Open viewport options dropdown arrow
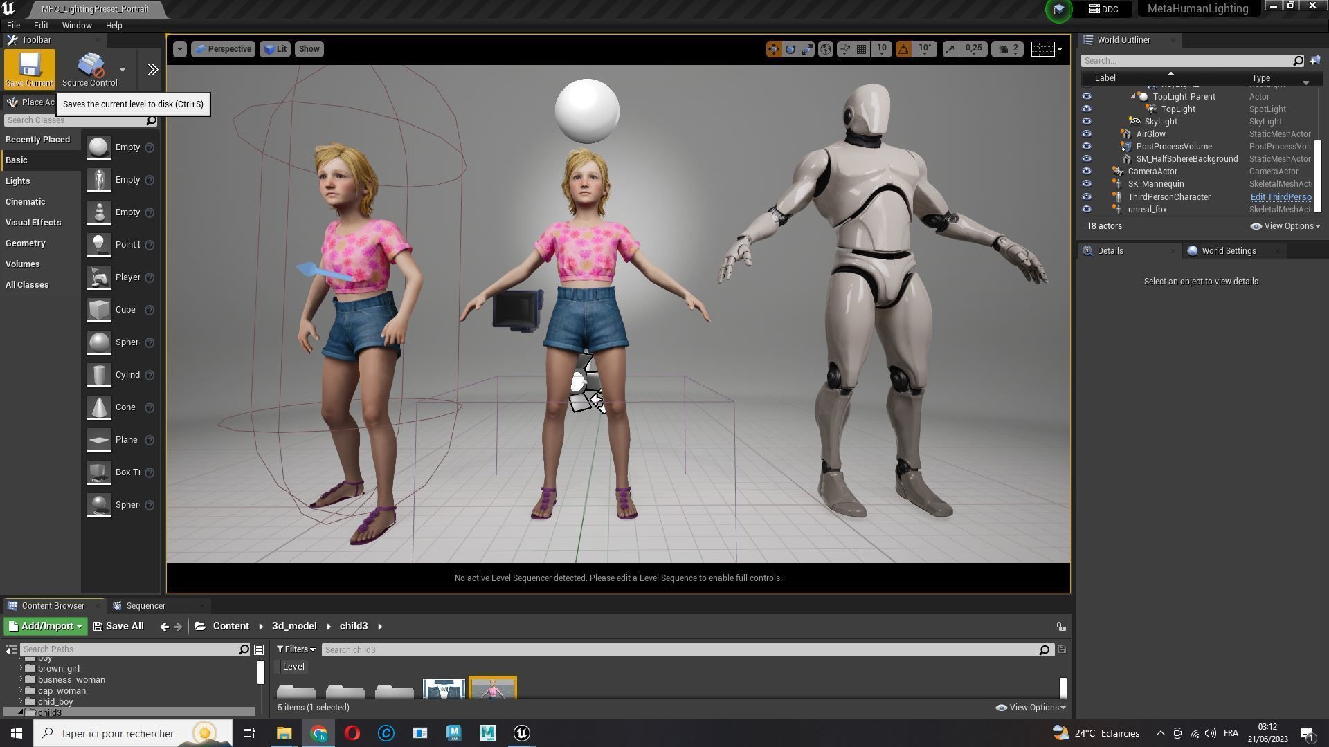1329x747 pixels. point(180,49)
